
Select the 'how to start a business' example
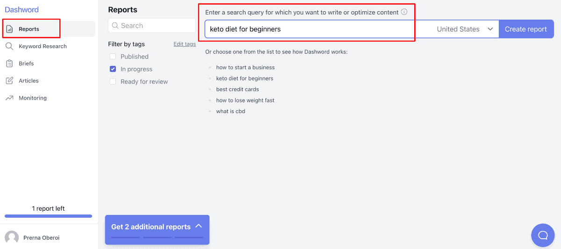tap(245, 67)
